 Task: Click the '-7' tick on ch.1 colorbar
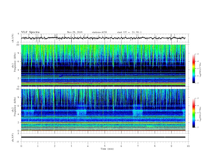tap(198, 83)
